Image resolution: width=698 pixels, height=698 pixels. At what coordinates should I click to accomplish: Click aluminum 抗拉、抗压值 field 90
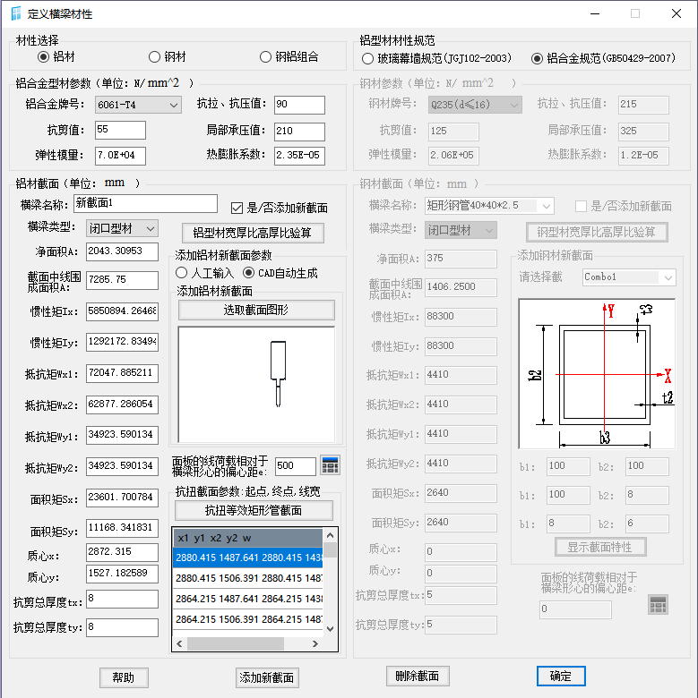click(x=299, y=105)
